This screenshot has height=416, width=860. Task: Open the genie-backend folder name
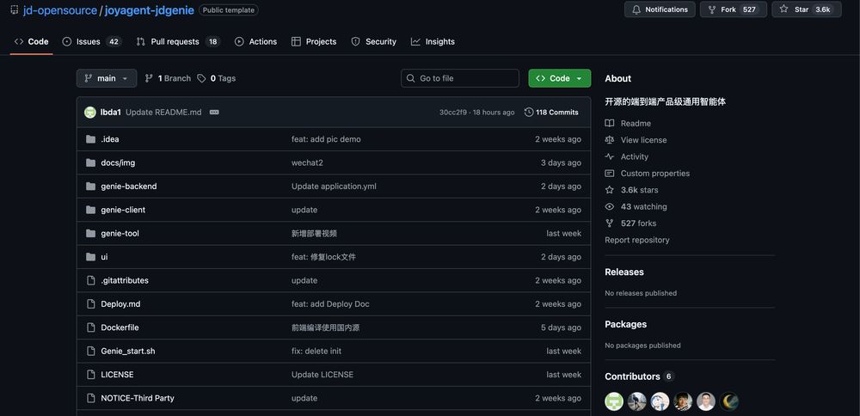pyautogui.click(x=129, y=187)
